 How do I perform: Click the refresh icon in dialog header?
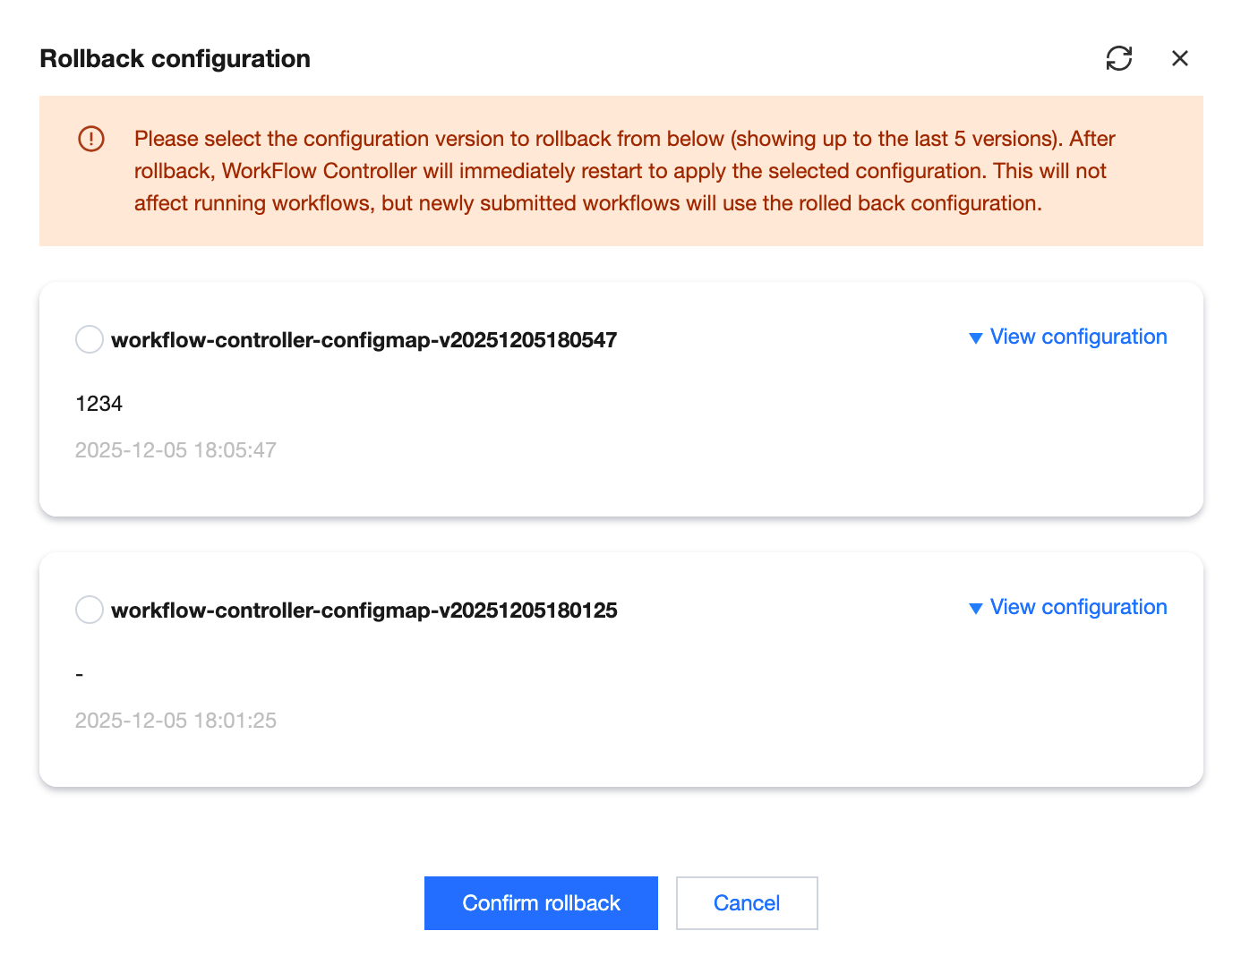click(1118, 58)
